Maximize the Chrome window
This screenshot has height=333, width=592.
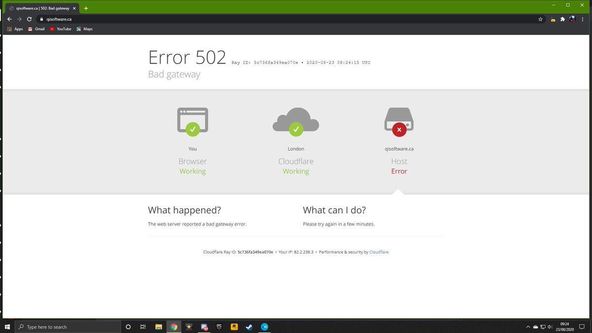[568, 5]
